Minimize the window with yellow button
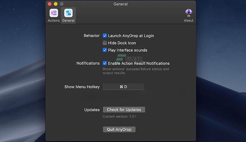This screenshot has width=246, height=142. coord(56,4)
